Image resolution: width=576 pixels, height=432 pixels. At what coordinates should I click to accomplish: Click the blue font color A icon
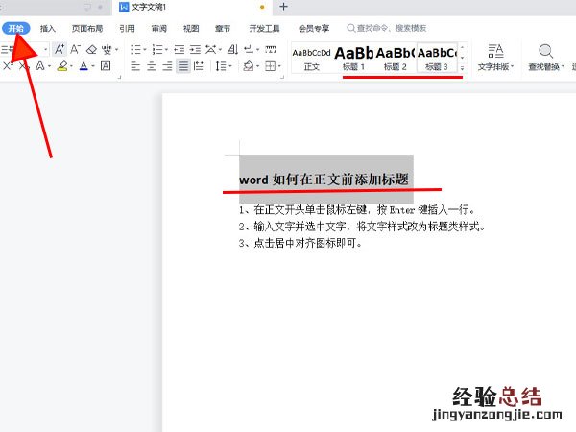[x=84, y=66]
